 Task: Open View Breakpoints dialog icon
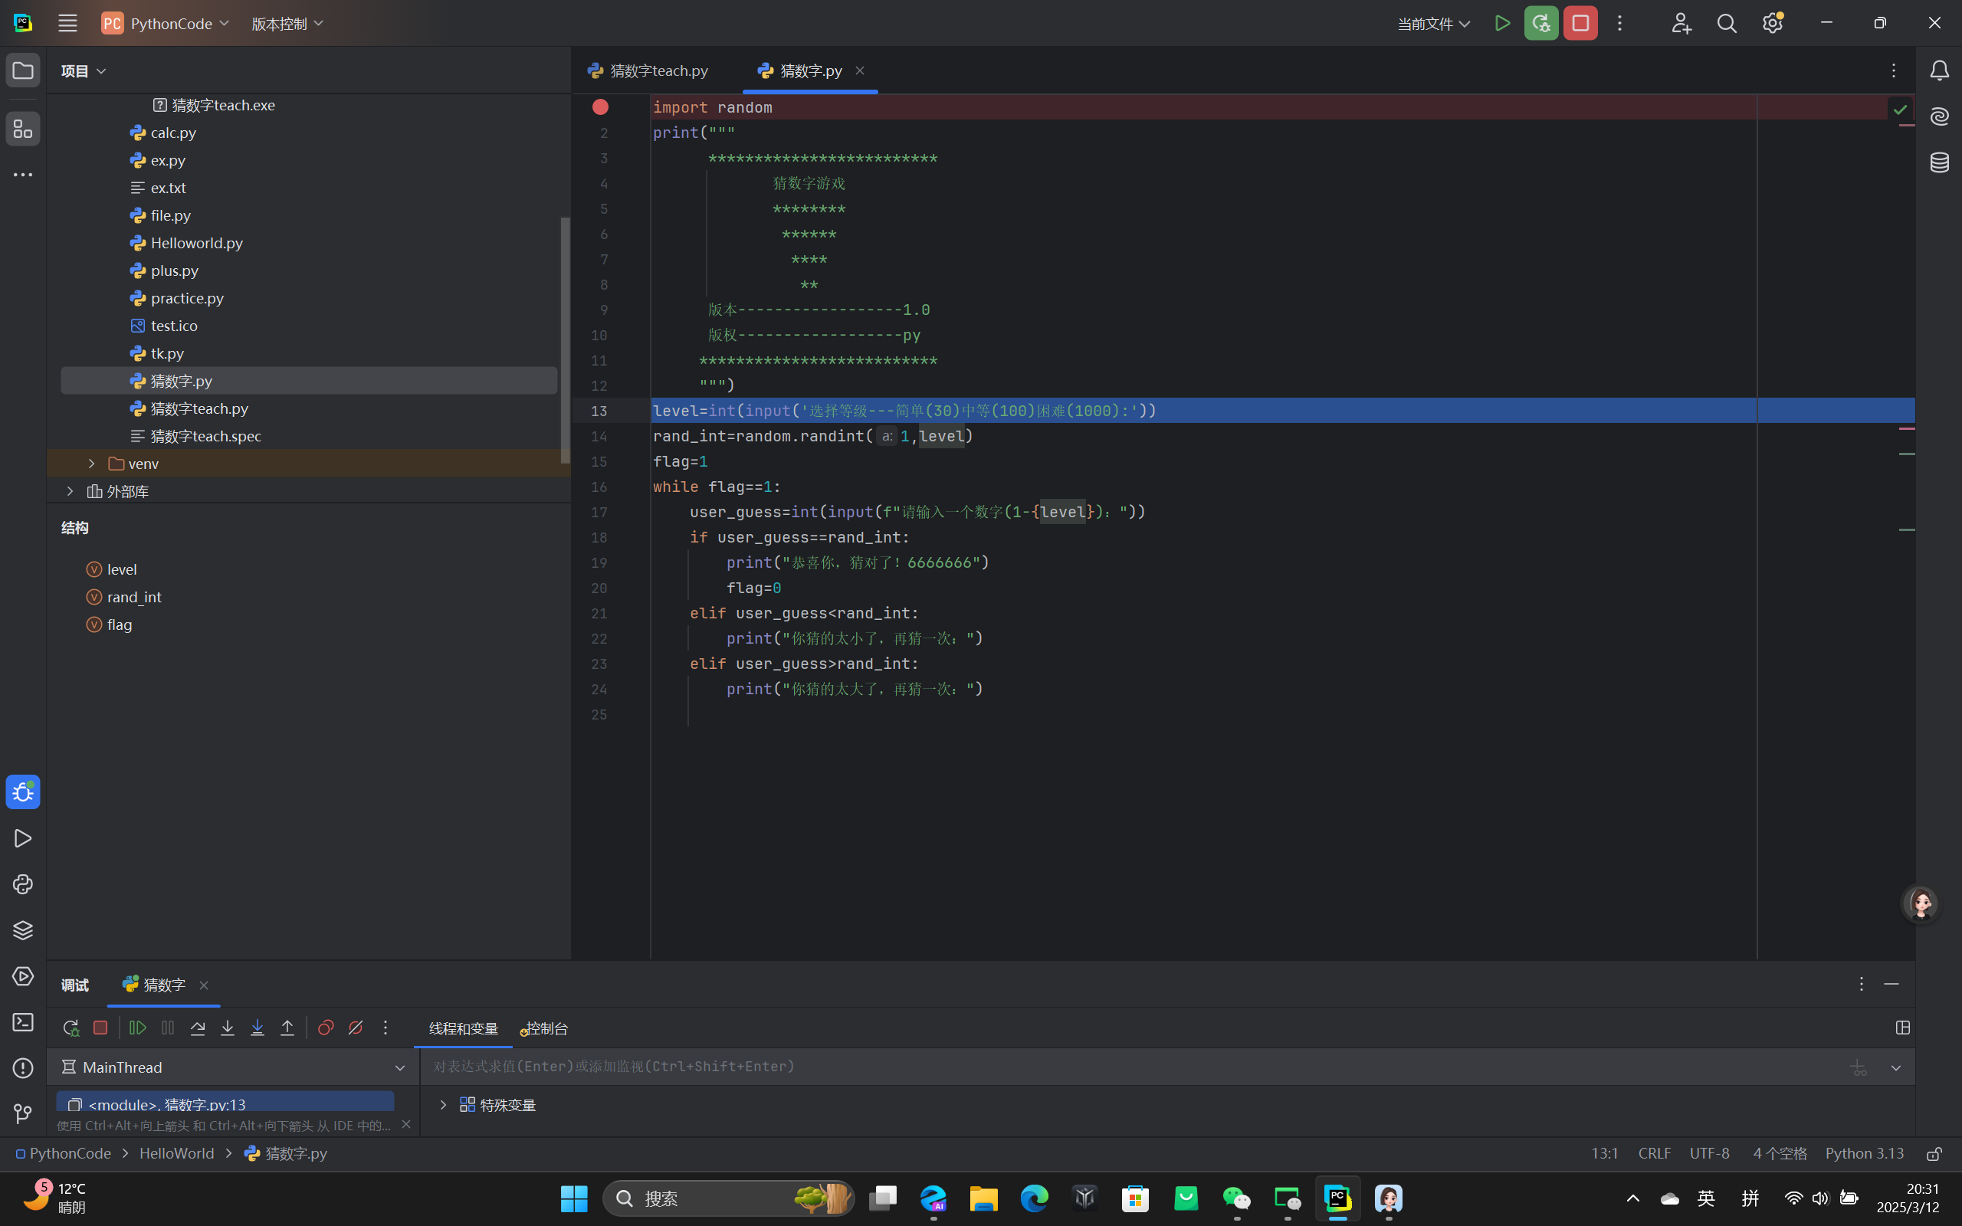pos(326,1028)
